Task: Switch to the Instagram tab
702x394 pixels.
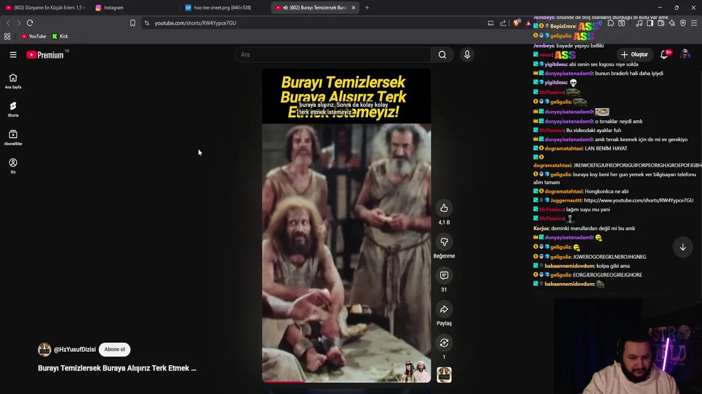Action: coord(134,8)
